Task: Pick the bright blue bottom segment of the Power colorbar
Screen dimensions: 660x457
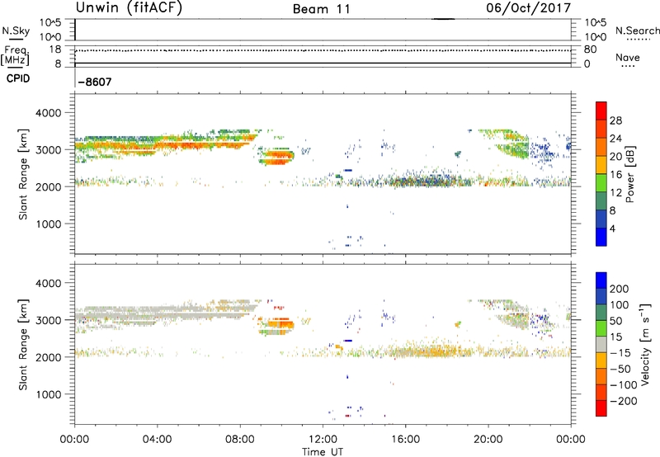Action: (601, 237)
